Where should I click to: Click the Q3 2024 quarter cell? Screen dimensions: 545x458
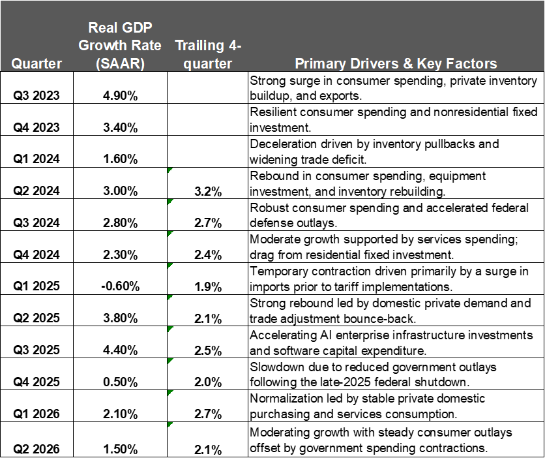37,215
